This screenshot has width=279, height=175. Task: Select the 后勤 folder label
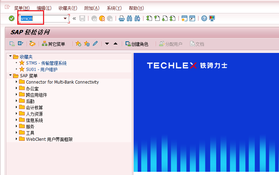tap(30, 101)
